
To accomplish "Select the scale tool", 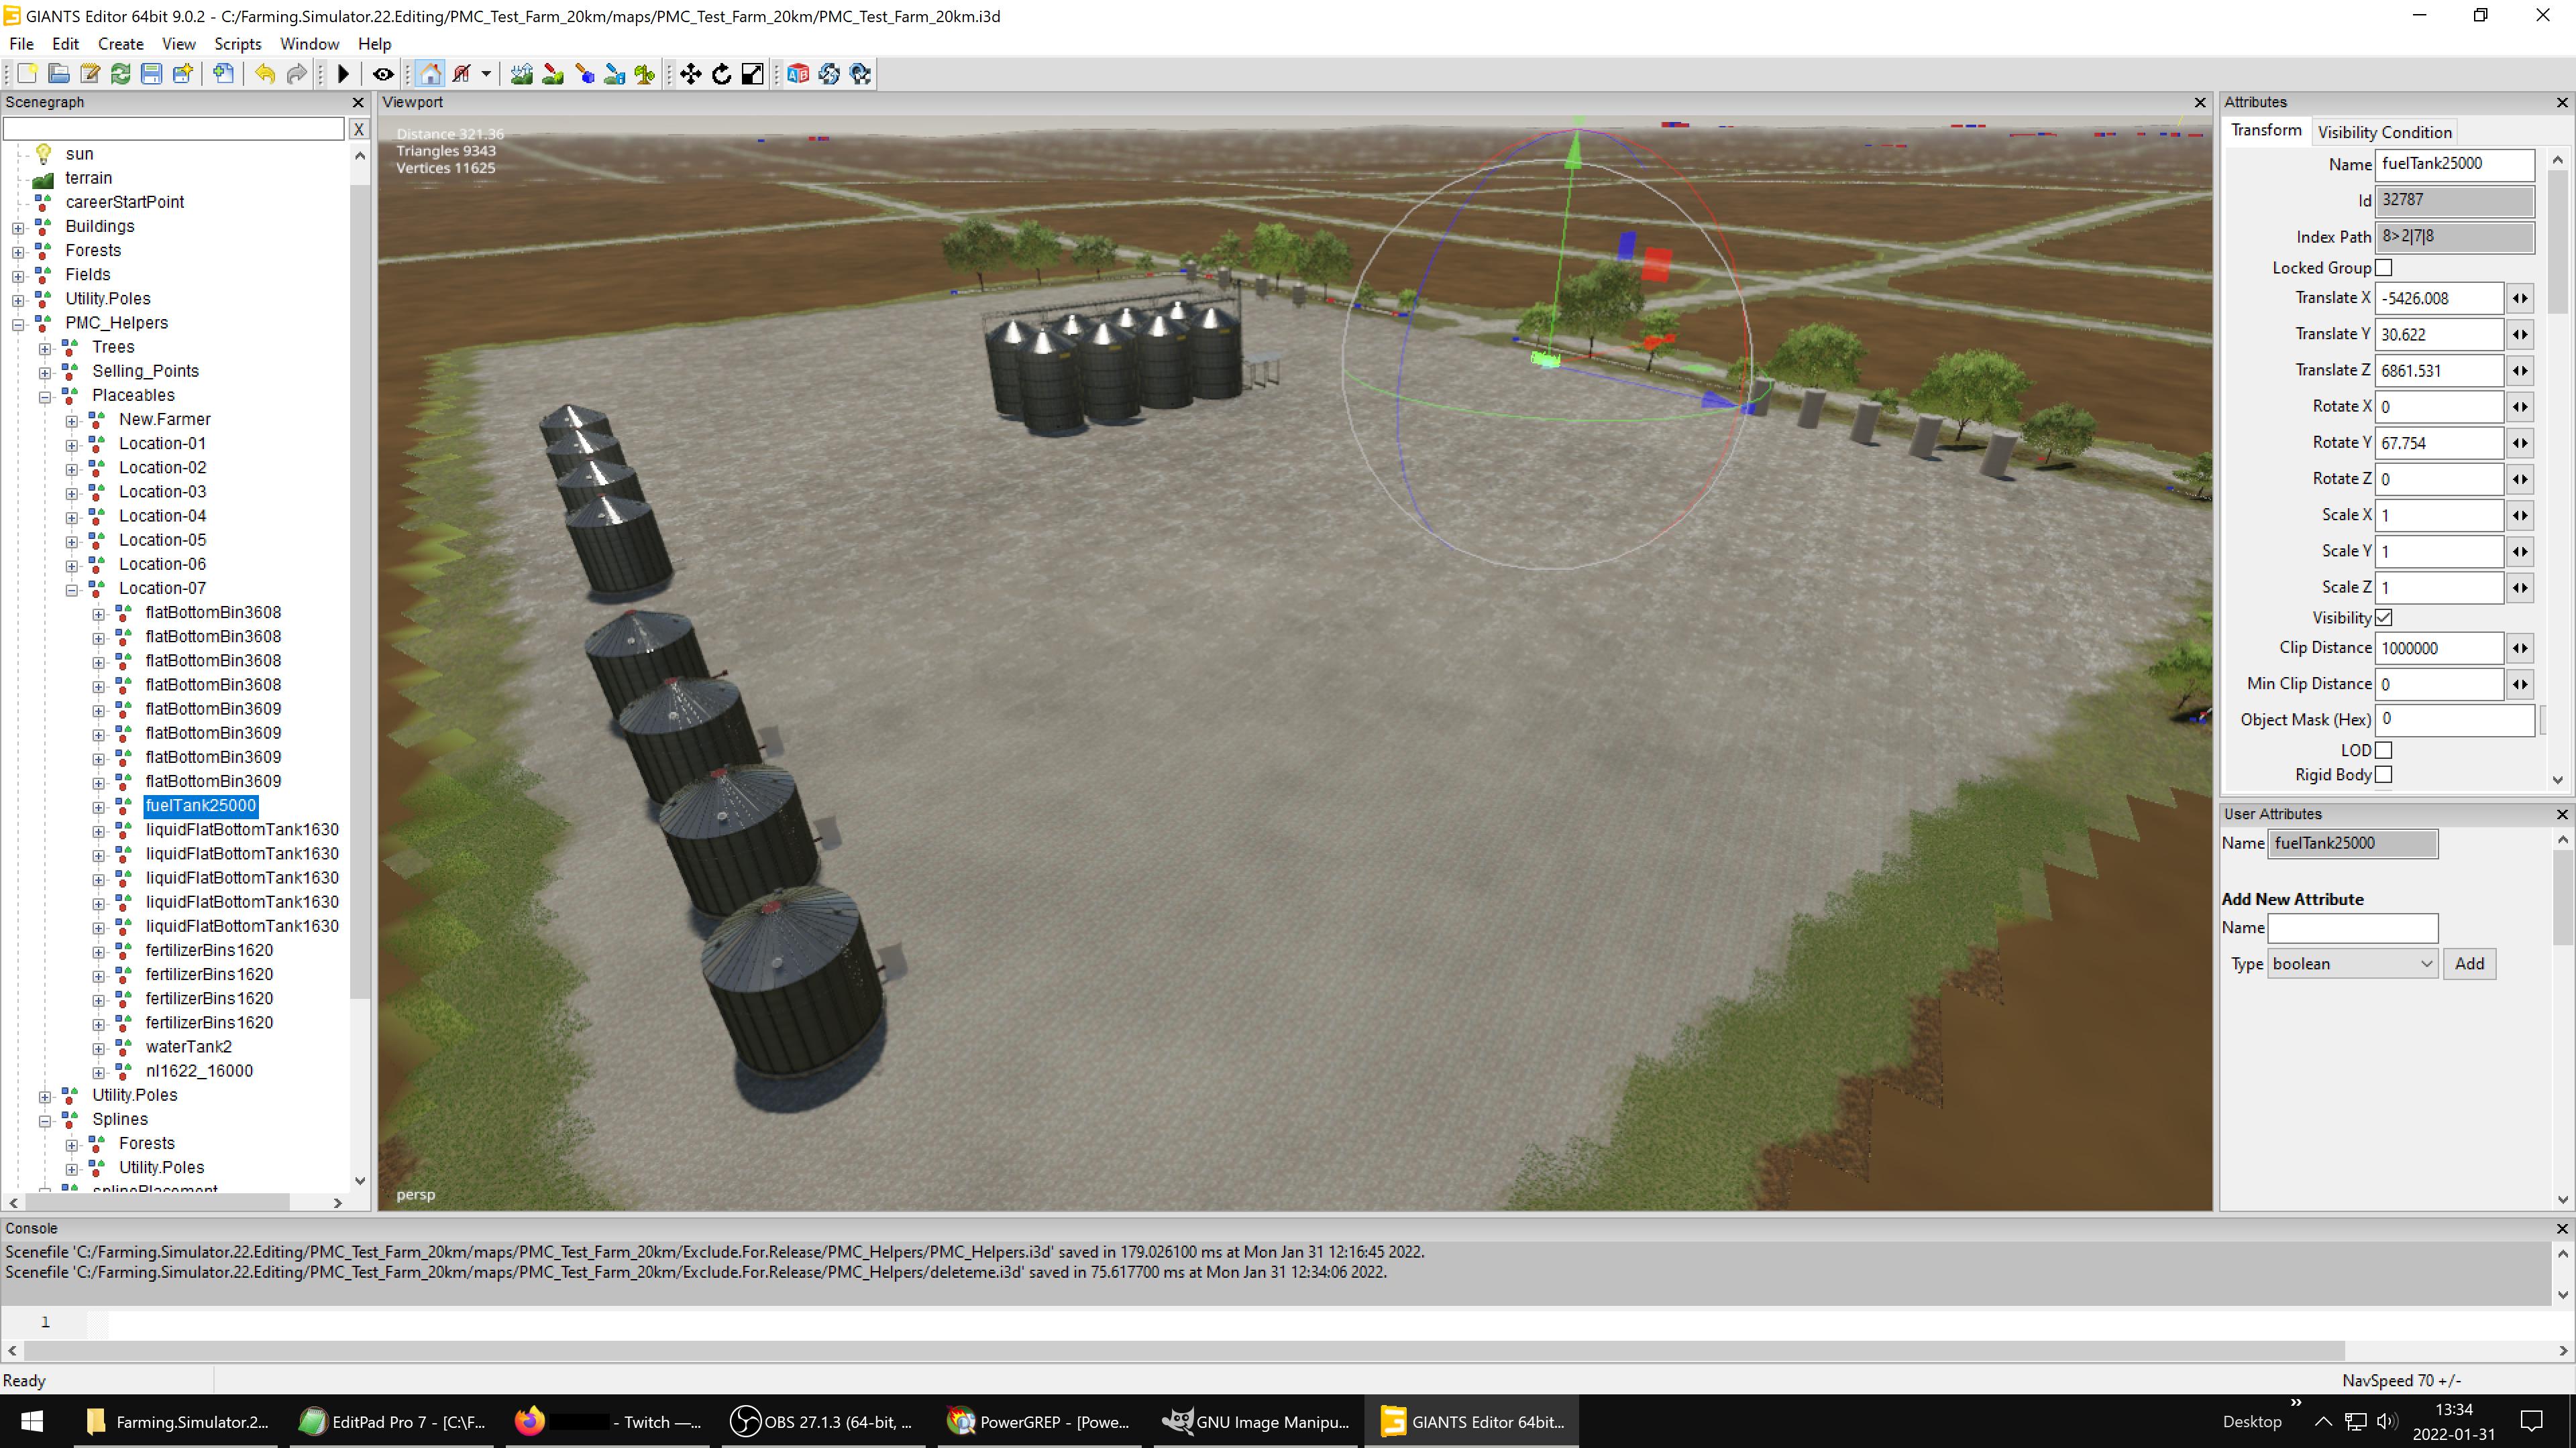I will [x=753, y=74].
